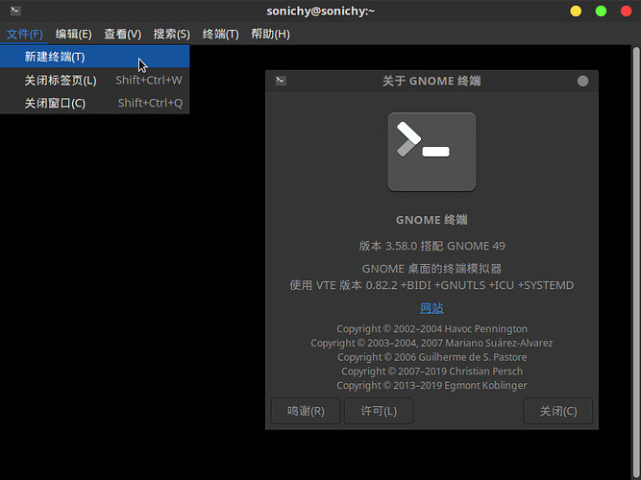The image size is (641, 480).
Task: Click the bold GNOME 终端 application name
Action: [431, 220]
